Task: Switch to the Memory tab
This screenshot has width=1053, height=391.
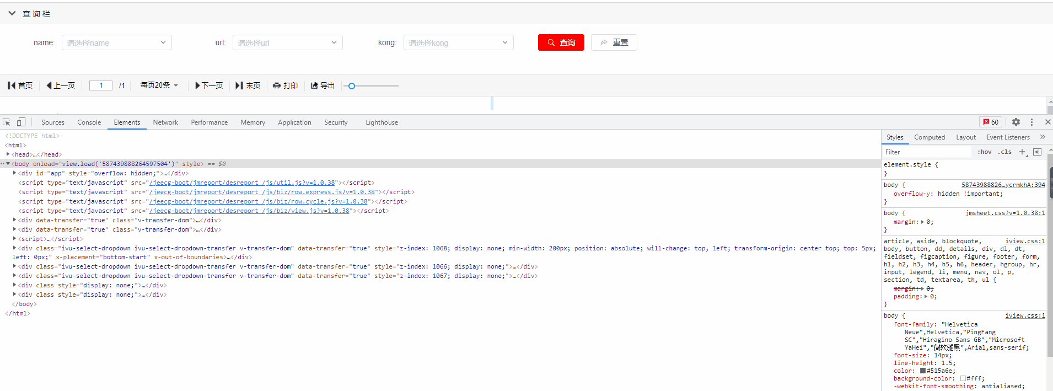Action: (253, 122)
